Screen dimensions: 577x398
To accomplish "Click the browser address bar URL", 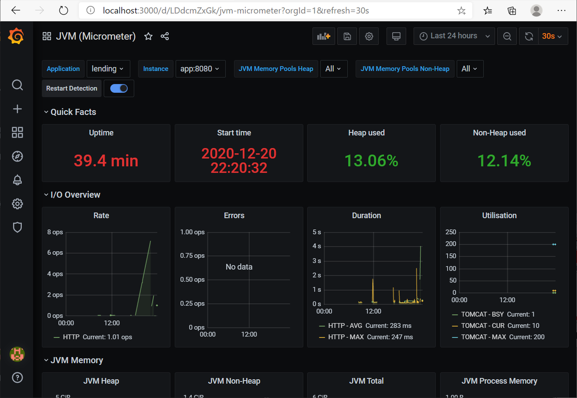I will click(x=236, y=10).
